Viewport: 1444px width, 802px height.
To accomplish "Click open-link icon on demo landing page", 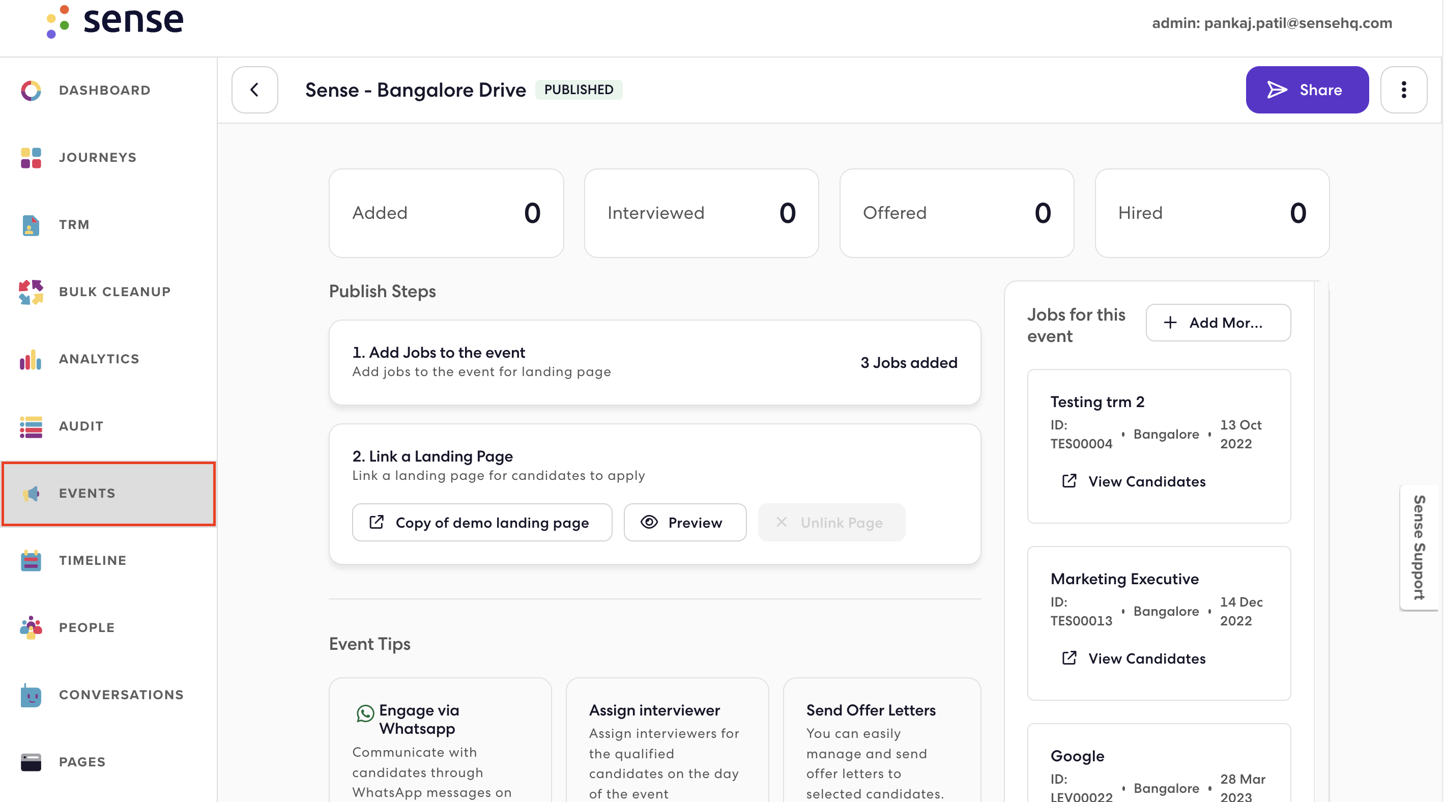I will pyautogui.click(x=376, y=522).
